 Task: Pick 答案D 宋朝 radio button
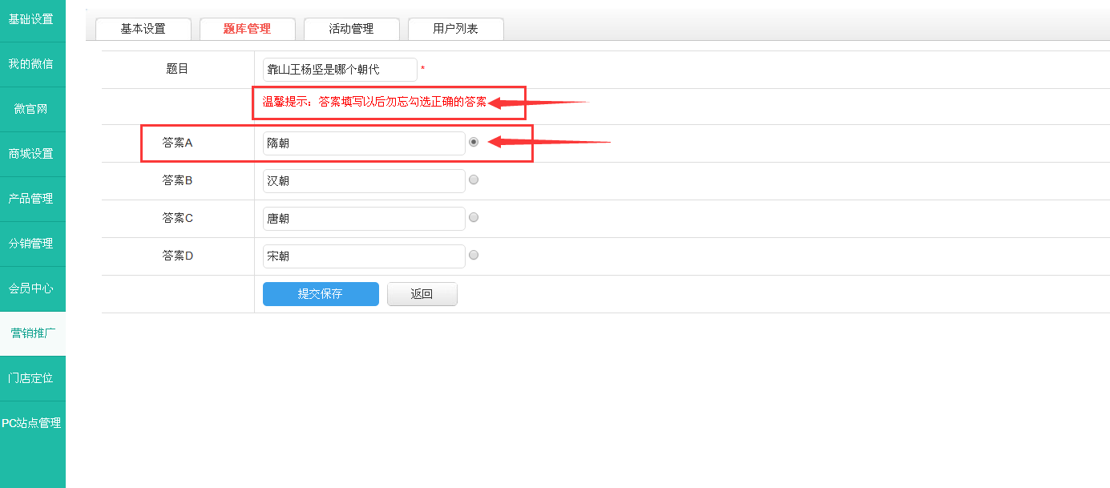(x=474, y=255)
